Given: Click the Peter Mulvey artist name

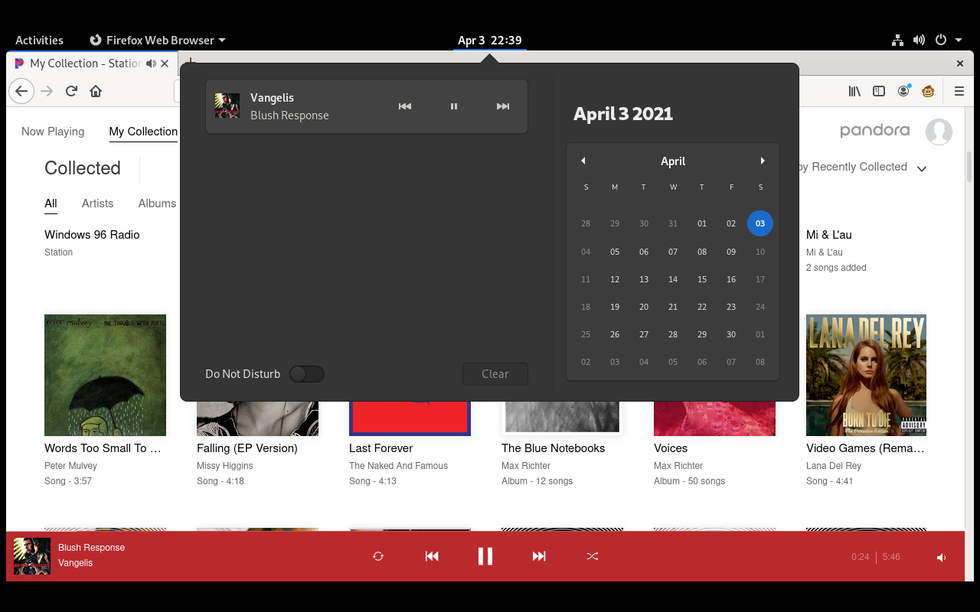Looking at the screenshot, I should (x=70, y=466).
